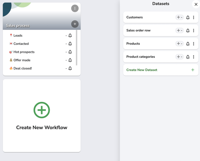Image resolution: width=200 pixels, height=161 pixels.
Task: Close the Datasets panel
Action: click(x=196, y=4)
